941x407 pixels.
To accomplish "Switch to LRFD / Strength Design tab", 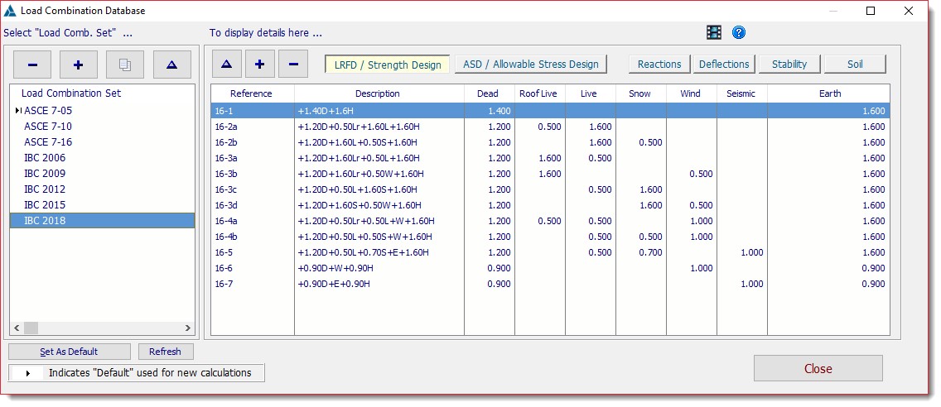I will (x=387, y=65).
